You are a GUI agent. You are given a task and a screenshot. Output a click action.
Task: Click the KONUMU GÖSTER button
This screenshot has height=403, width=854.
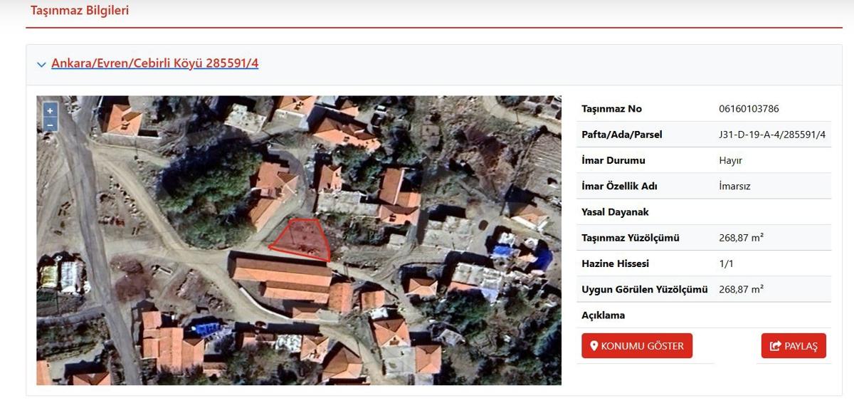click(637, 346)
